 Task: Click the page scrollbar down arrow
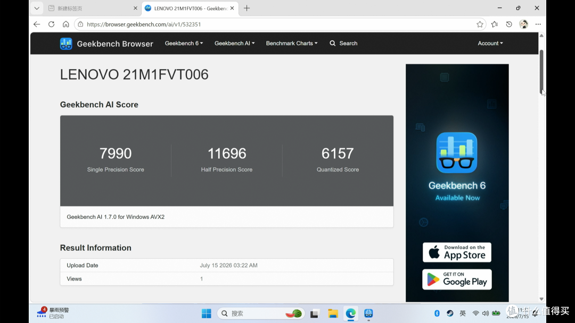click(541, 299)
